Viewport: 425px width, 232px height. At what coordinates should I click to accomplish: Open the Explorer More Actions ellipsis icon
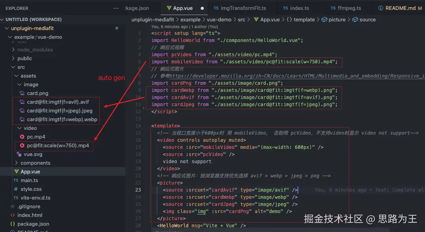pyautogui.click(x=115, y=8)
